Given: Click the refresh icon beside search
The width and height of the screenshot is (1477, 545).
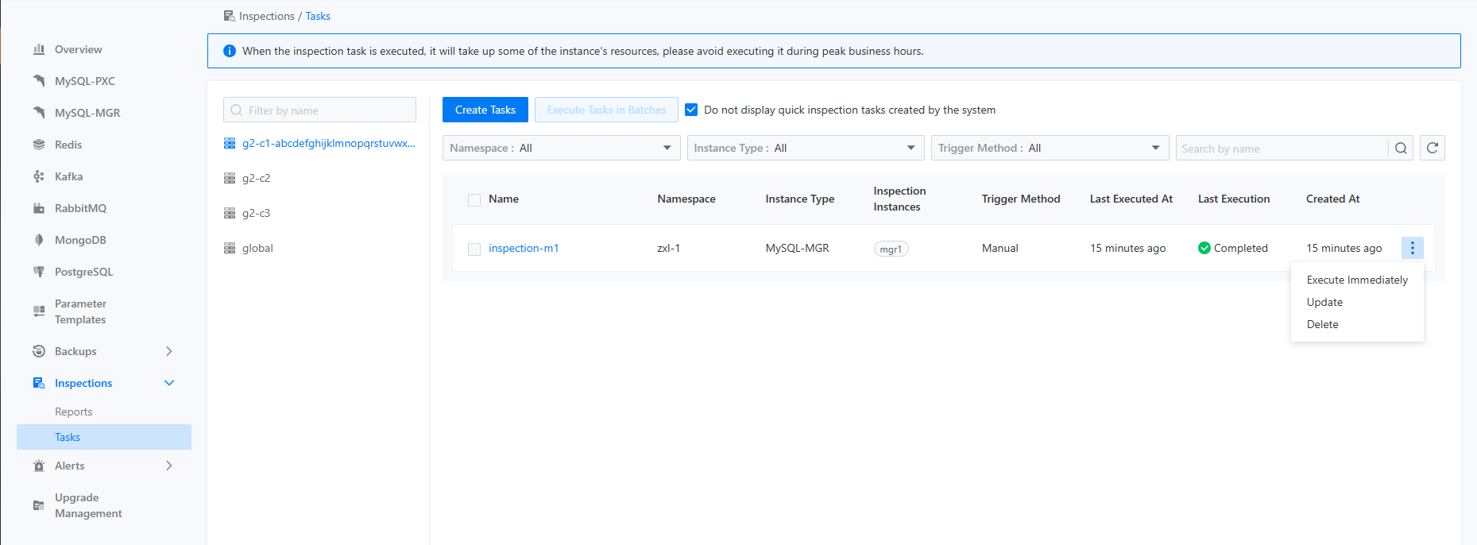Looking at the screenshot, I should 1432,148.
